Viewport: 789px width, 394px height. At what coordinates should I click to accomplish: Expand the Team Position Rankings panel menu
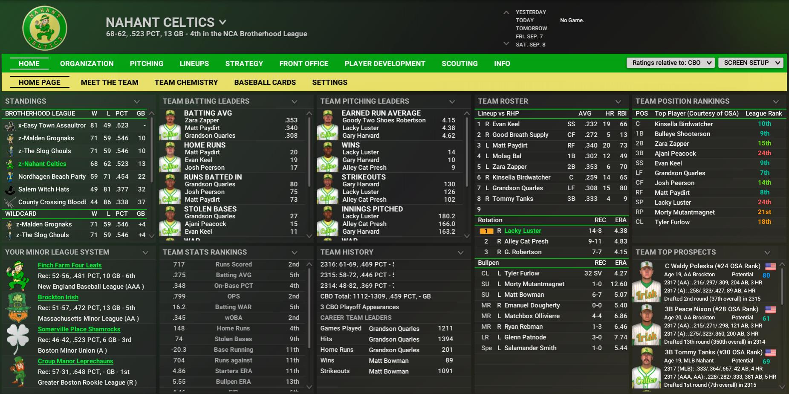pyautogui.click(x=776, y=101)
